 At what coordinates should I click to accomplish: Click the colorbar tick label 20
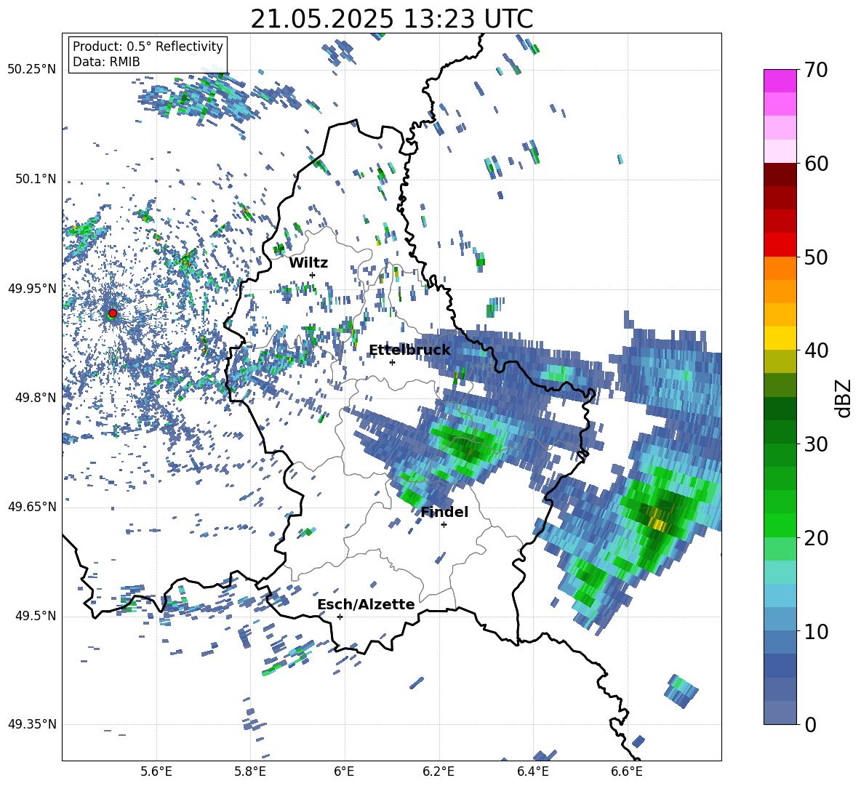click(x=816, y=538)
